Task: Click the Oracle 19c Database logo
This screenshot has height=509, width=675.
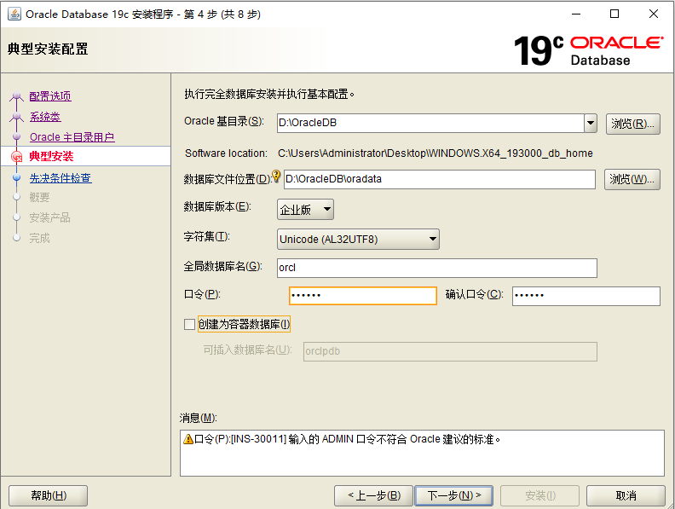Action: click(x=588, y=50)
